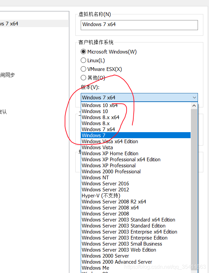This screenshot has height=273, width=209.
Task: Choose Server 2003 Standard x64 Edition
Action: [136, 220]
